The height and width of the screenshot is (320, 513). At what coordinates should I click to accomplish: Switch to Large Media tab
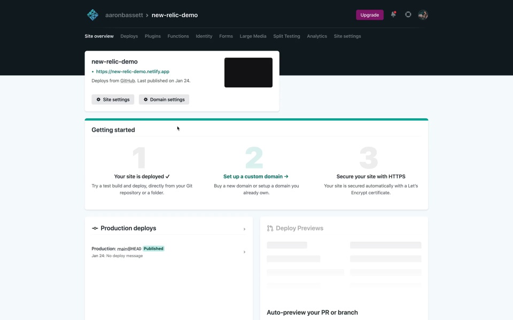click(x=253, y=36)
